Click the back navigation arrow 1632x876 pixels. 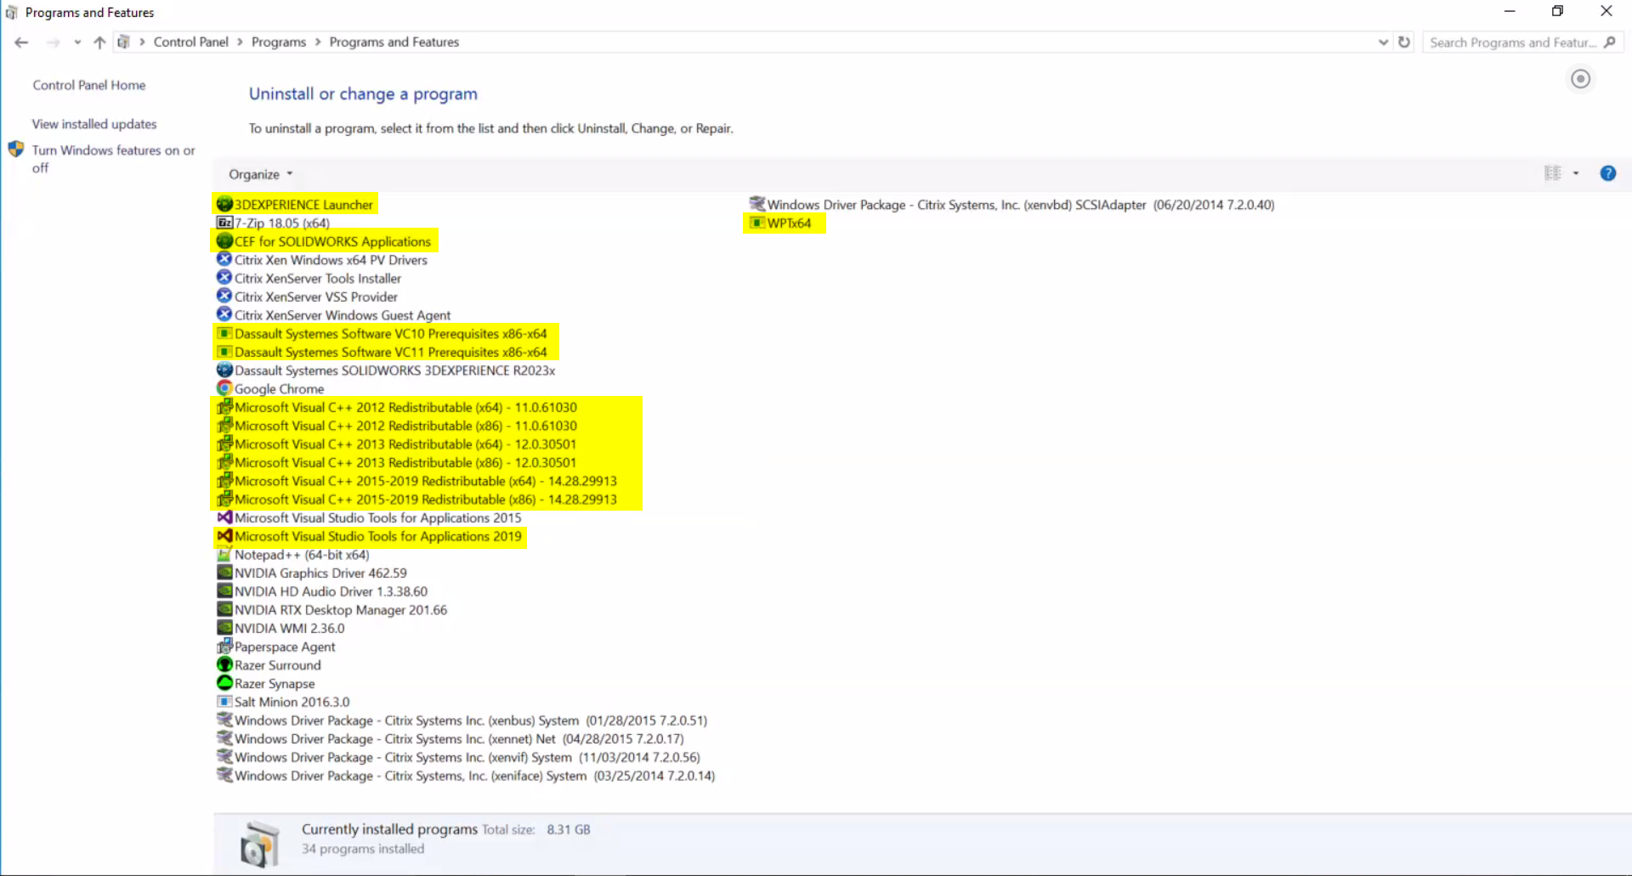(x=22, y=42)
